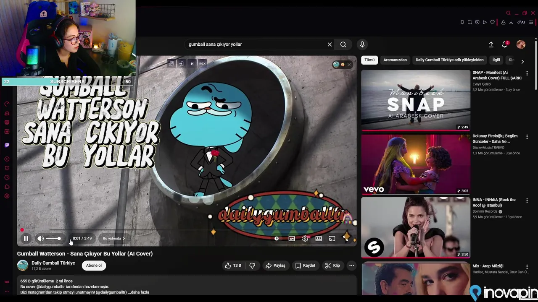Open the AI assistant toolbar button
538x302 pixels.
pyautogui.click(x=521, y=22)
